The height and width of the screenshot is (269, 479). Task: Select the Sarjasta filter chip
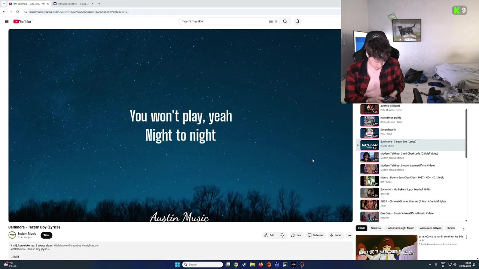tap(376, 228)
